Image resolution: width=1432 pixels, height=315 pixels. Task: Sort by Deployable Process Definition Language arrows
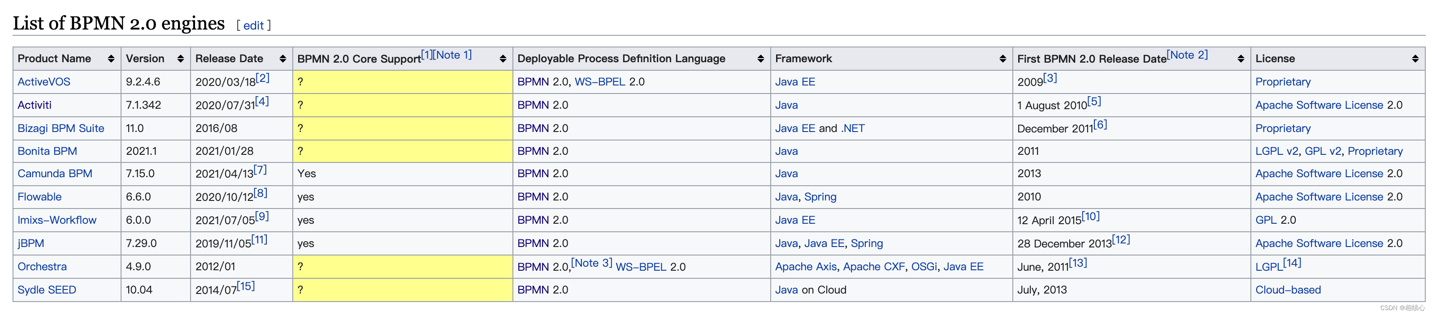click(x=761, y=59)
